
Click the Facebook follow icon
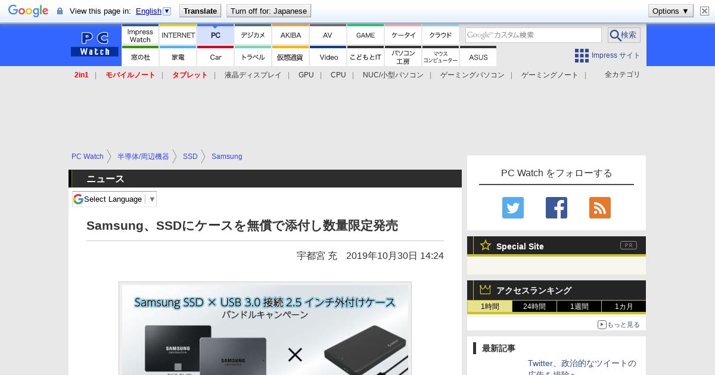tap(556, 208)
